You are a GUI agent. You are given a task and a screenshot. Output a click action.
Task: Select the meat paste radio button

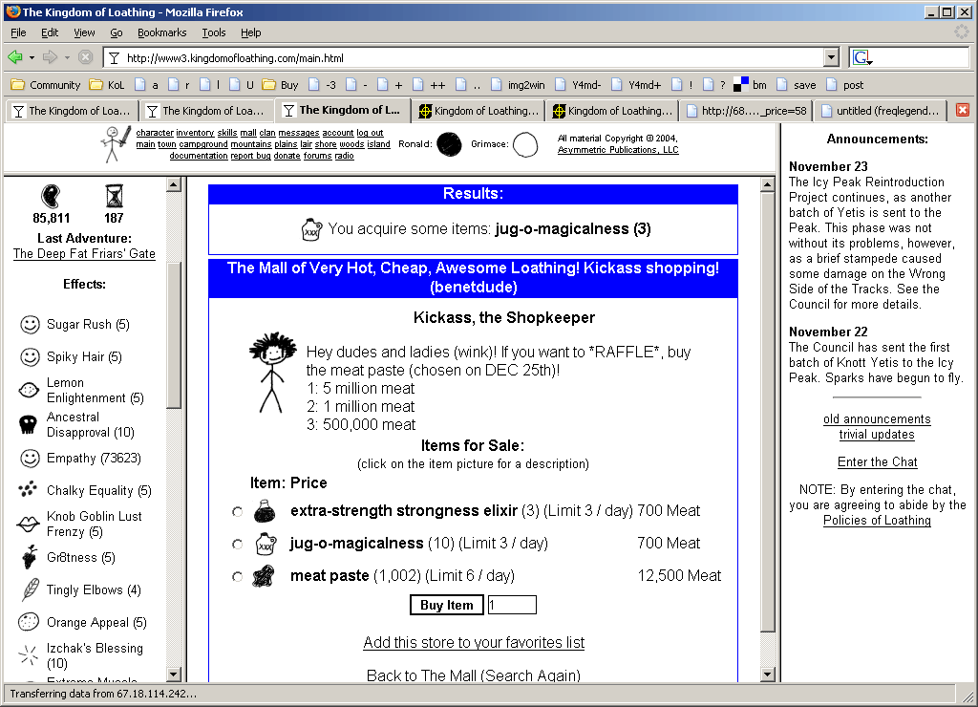(x=237, y=576)
